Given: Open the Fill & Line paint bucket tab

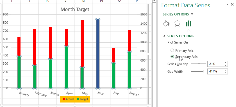Looking at the screenshot, I should (x=166, y=24).
